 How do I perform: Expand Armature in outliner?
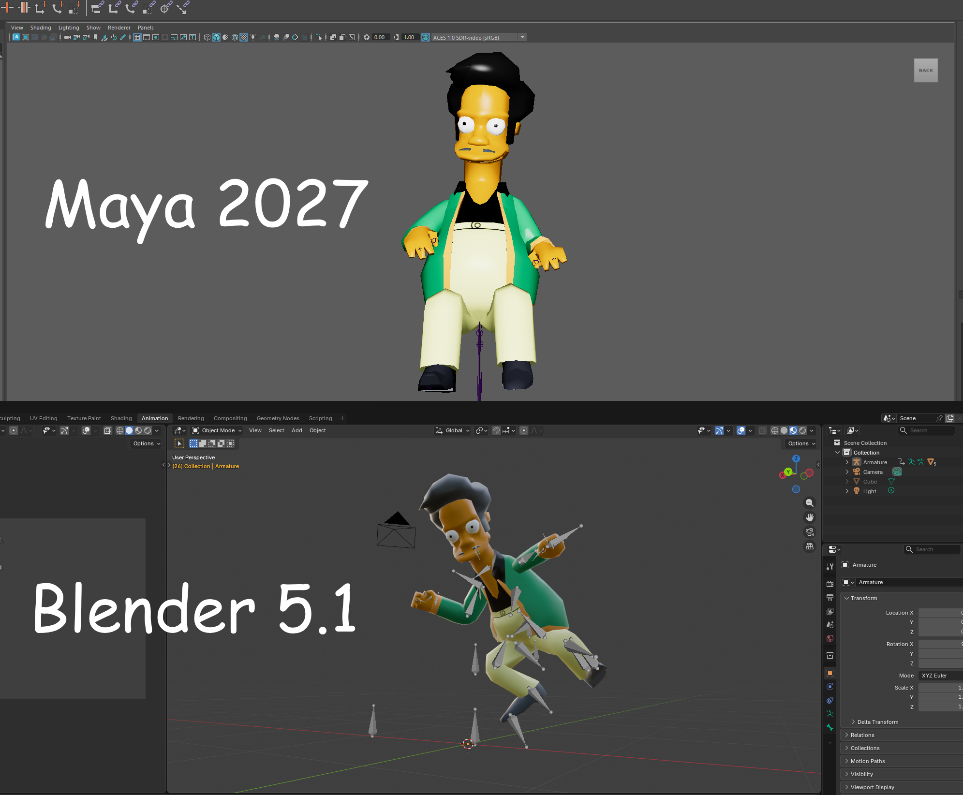click(847, 462)
